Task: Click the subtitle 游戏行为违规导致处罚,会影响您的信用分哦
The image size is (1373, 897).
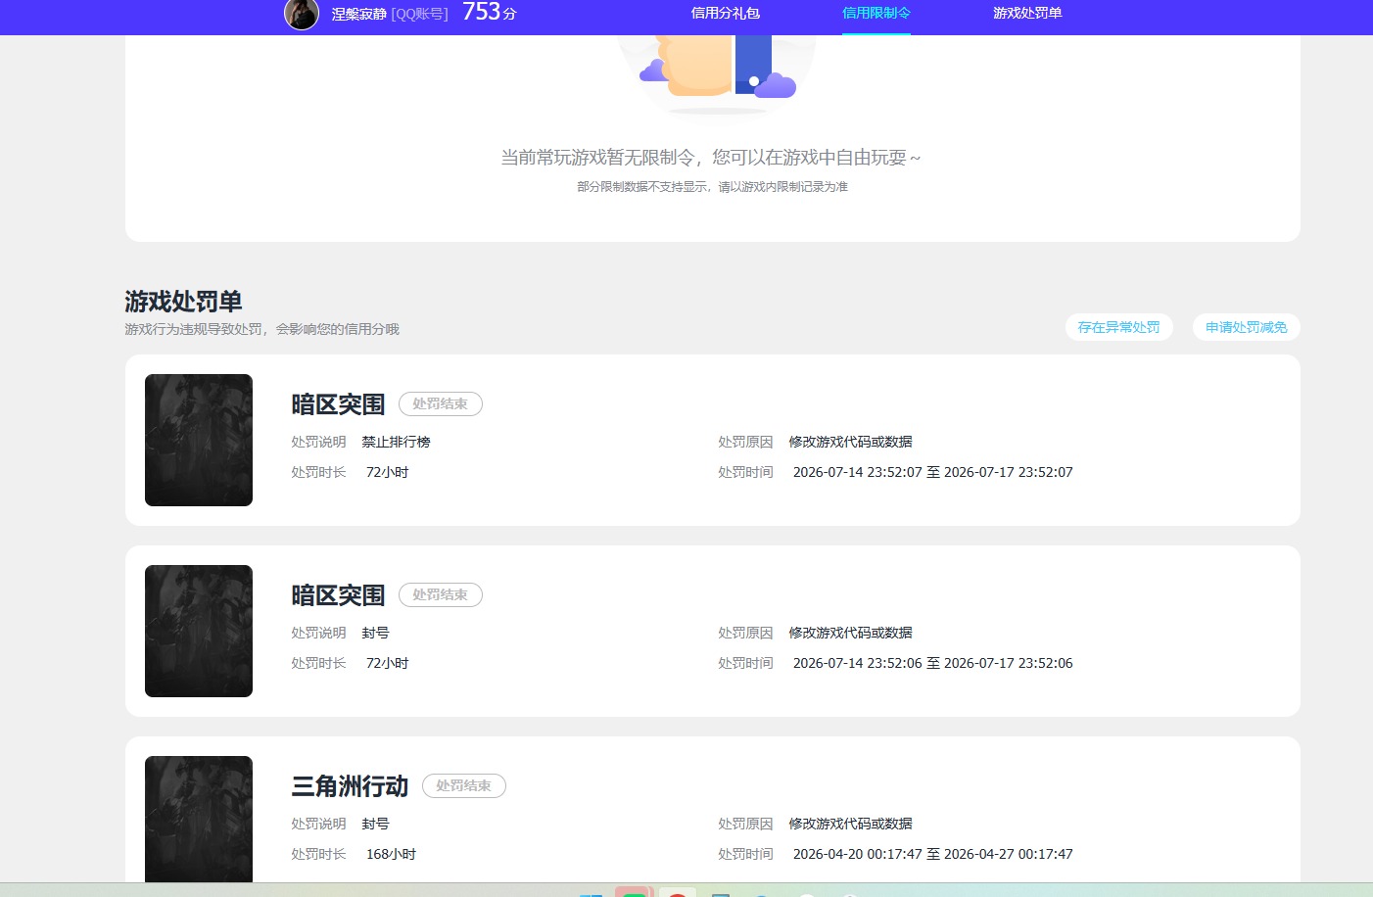Action: pos(262,329)
